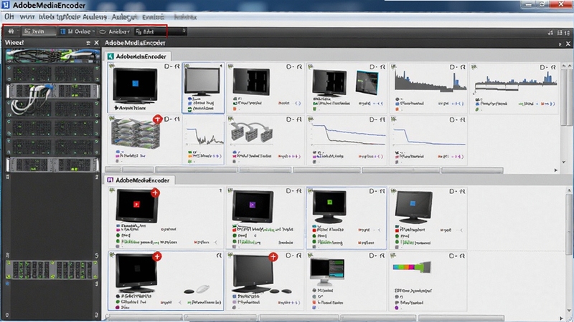
Task: Click the red plus badge on red-square monitor
Action: (155, 192)
